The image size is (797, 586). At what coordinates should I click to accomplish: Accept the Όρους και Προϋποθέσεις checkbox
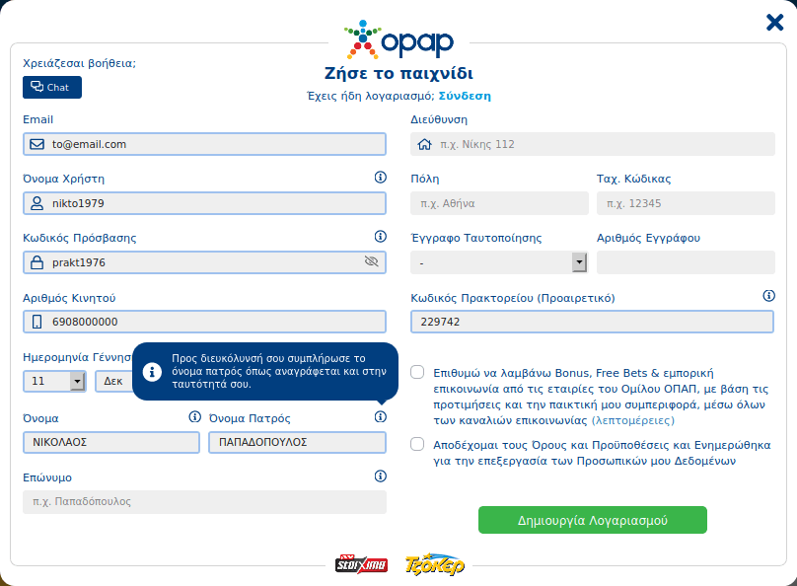point(417,444)
